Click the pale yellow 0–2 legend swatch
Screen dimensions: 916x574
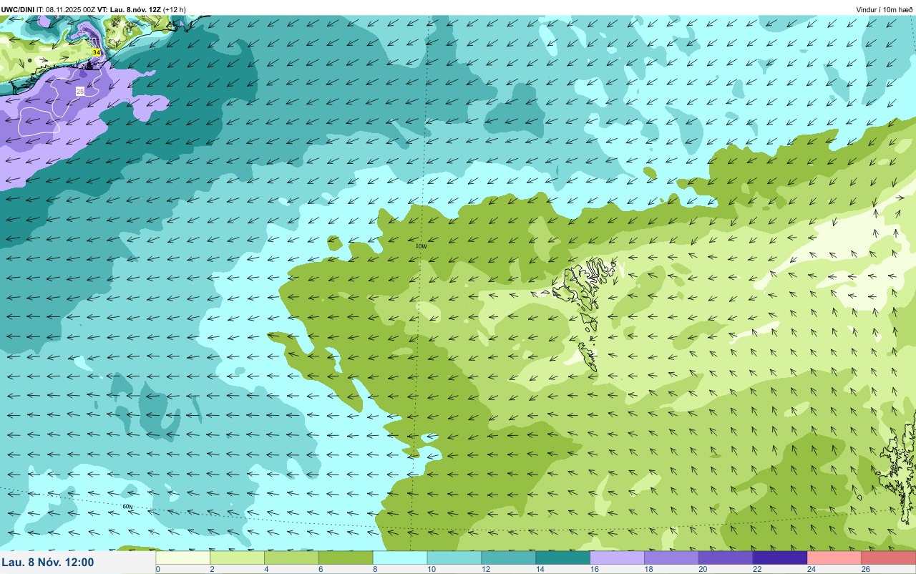pyautogui.click(x=183, y=558)
